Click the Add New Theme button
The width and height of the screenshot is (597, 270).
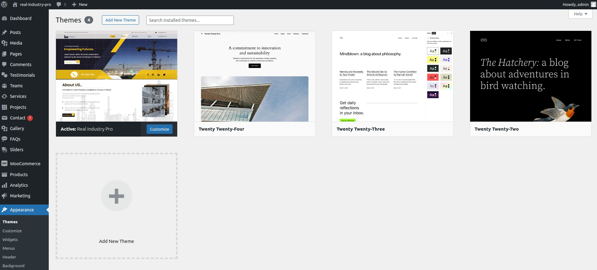(120, 20)
